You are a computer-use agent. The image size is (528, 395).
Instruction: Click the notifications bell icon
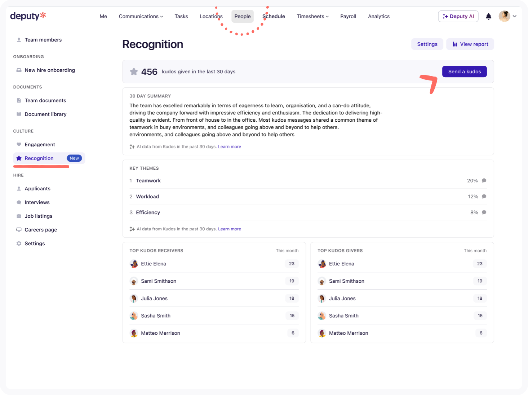pos(488,16)
